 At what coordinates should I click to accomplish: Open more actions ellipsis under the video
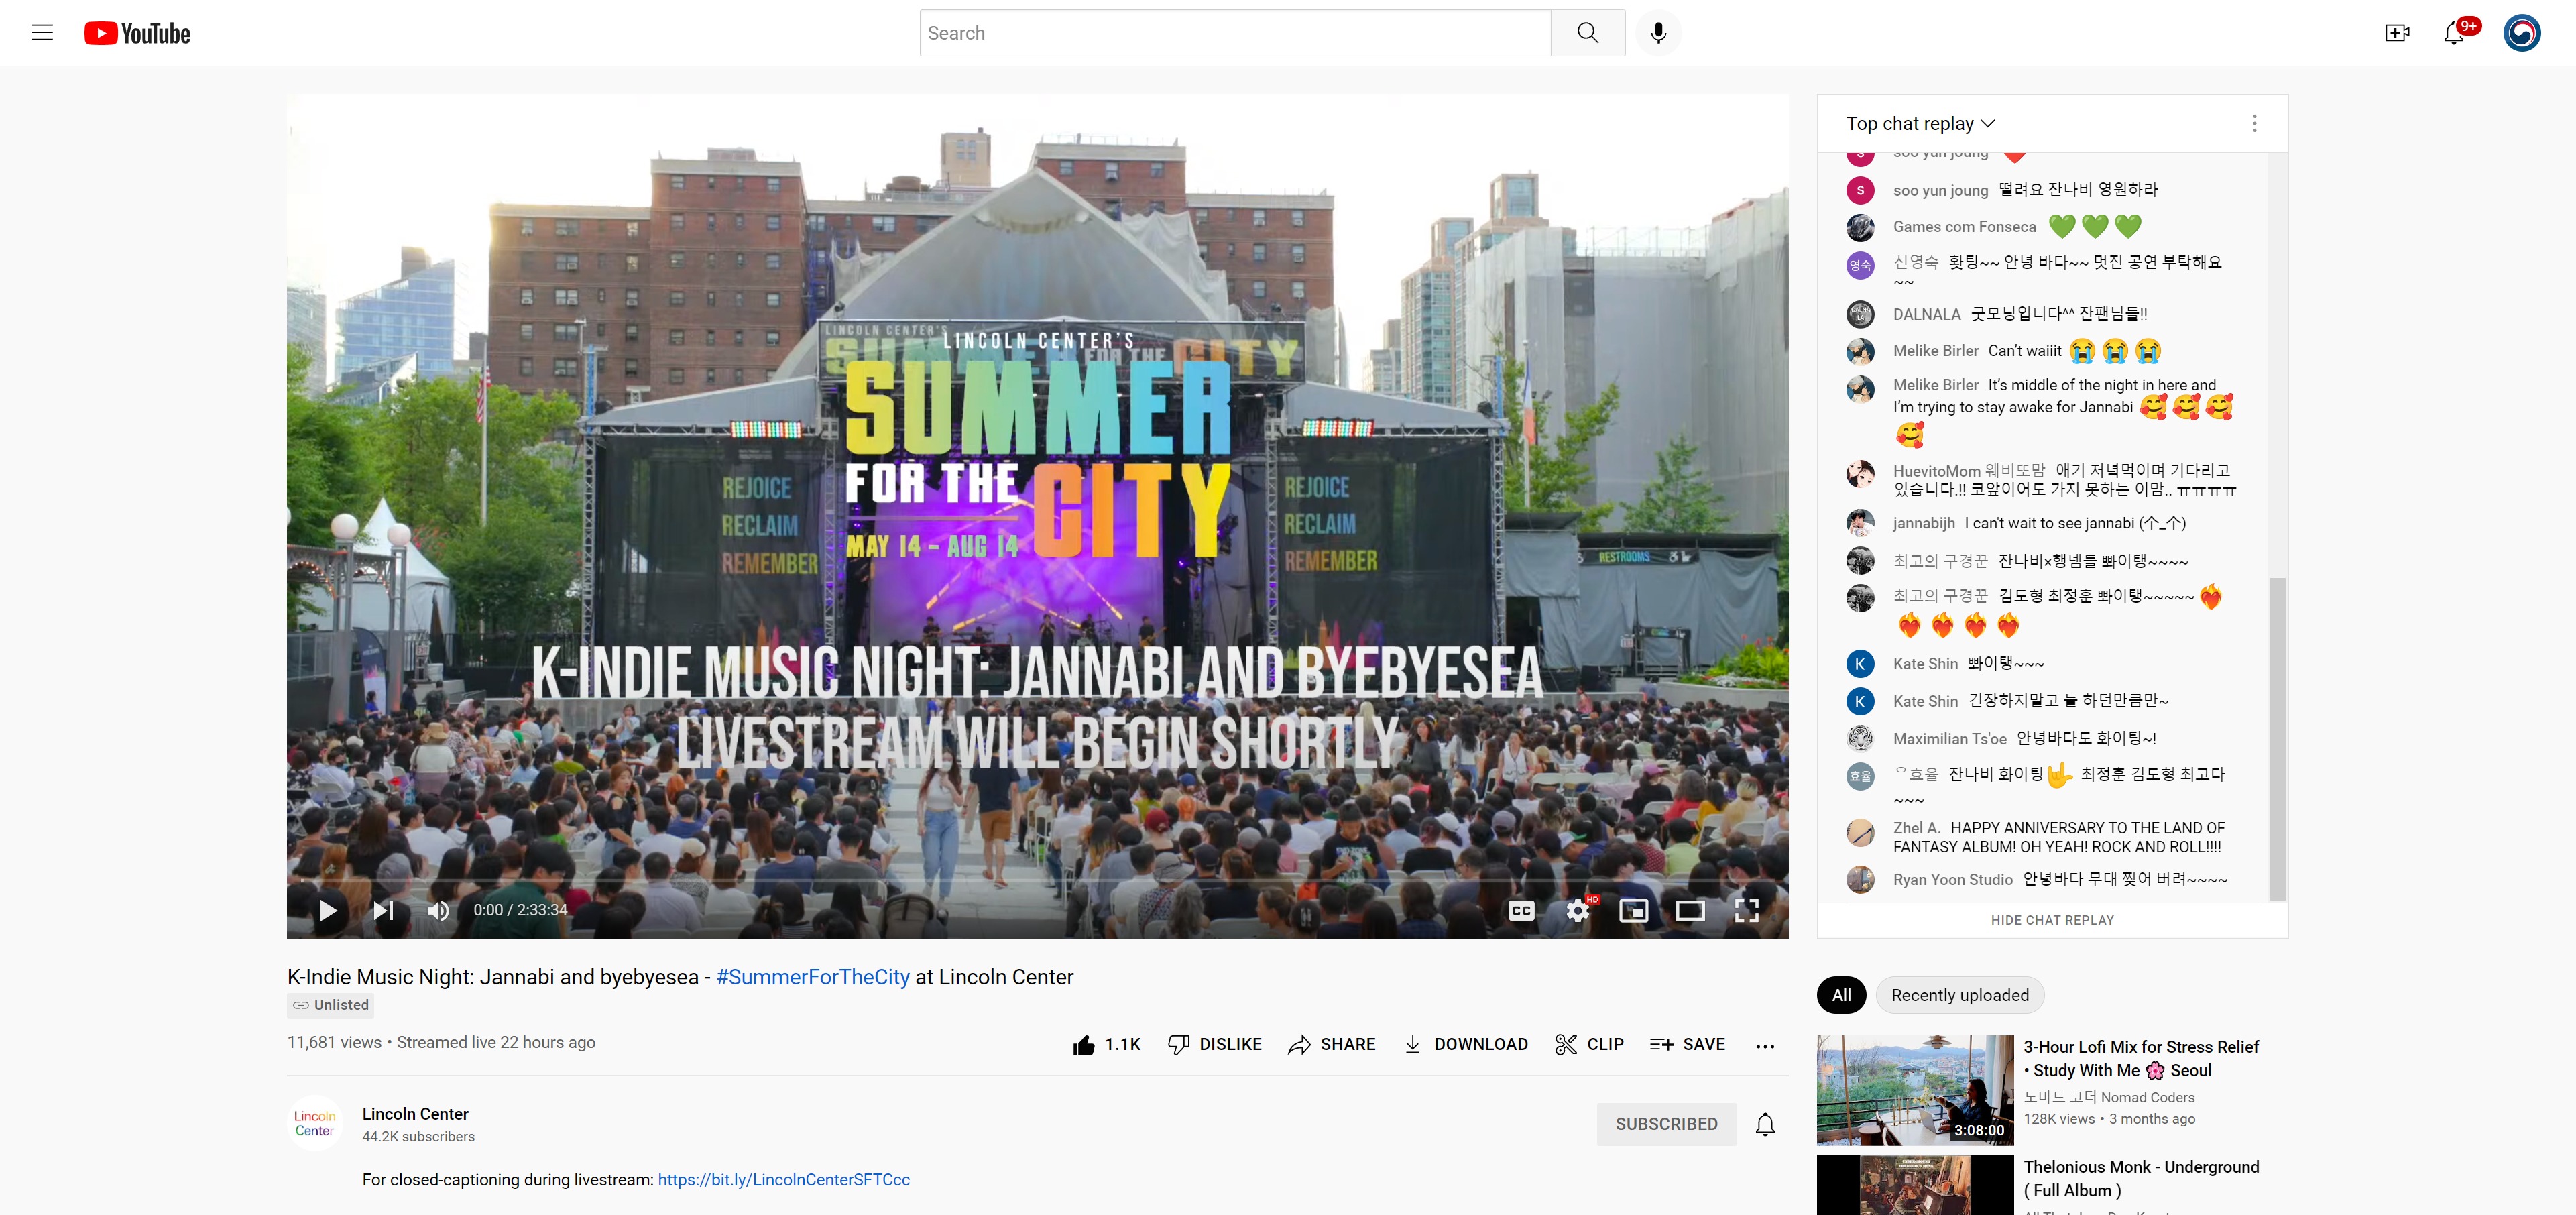pos(1765,1046)
